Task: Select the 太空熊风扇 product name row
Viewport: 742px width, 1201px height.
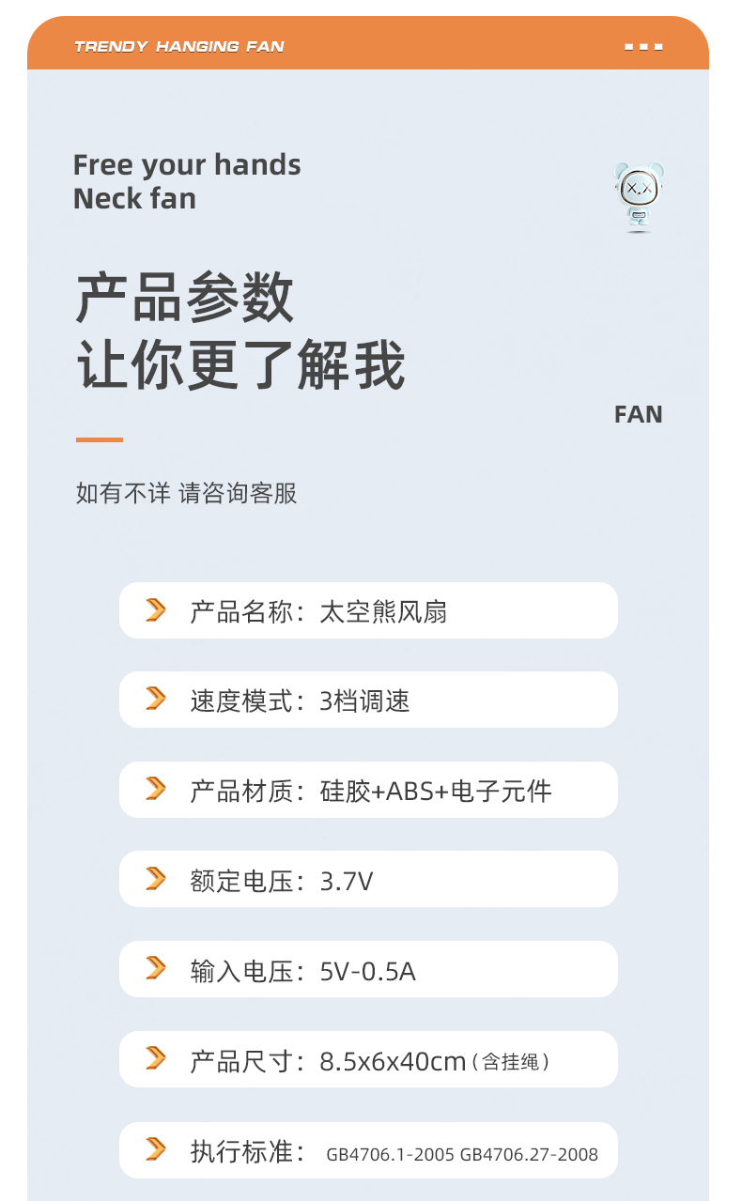Action: coord(368,611)
